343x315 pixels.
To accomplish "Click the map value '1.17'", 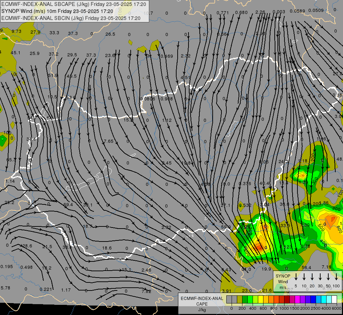I will pyautogui.click(x=66, y=290).
